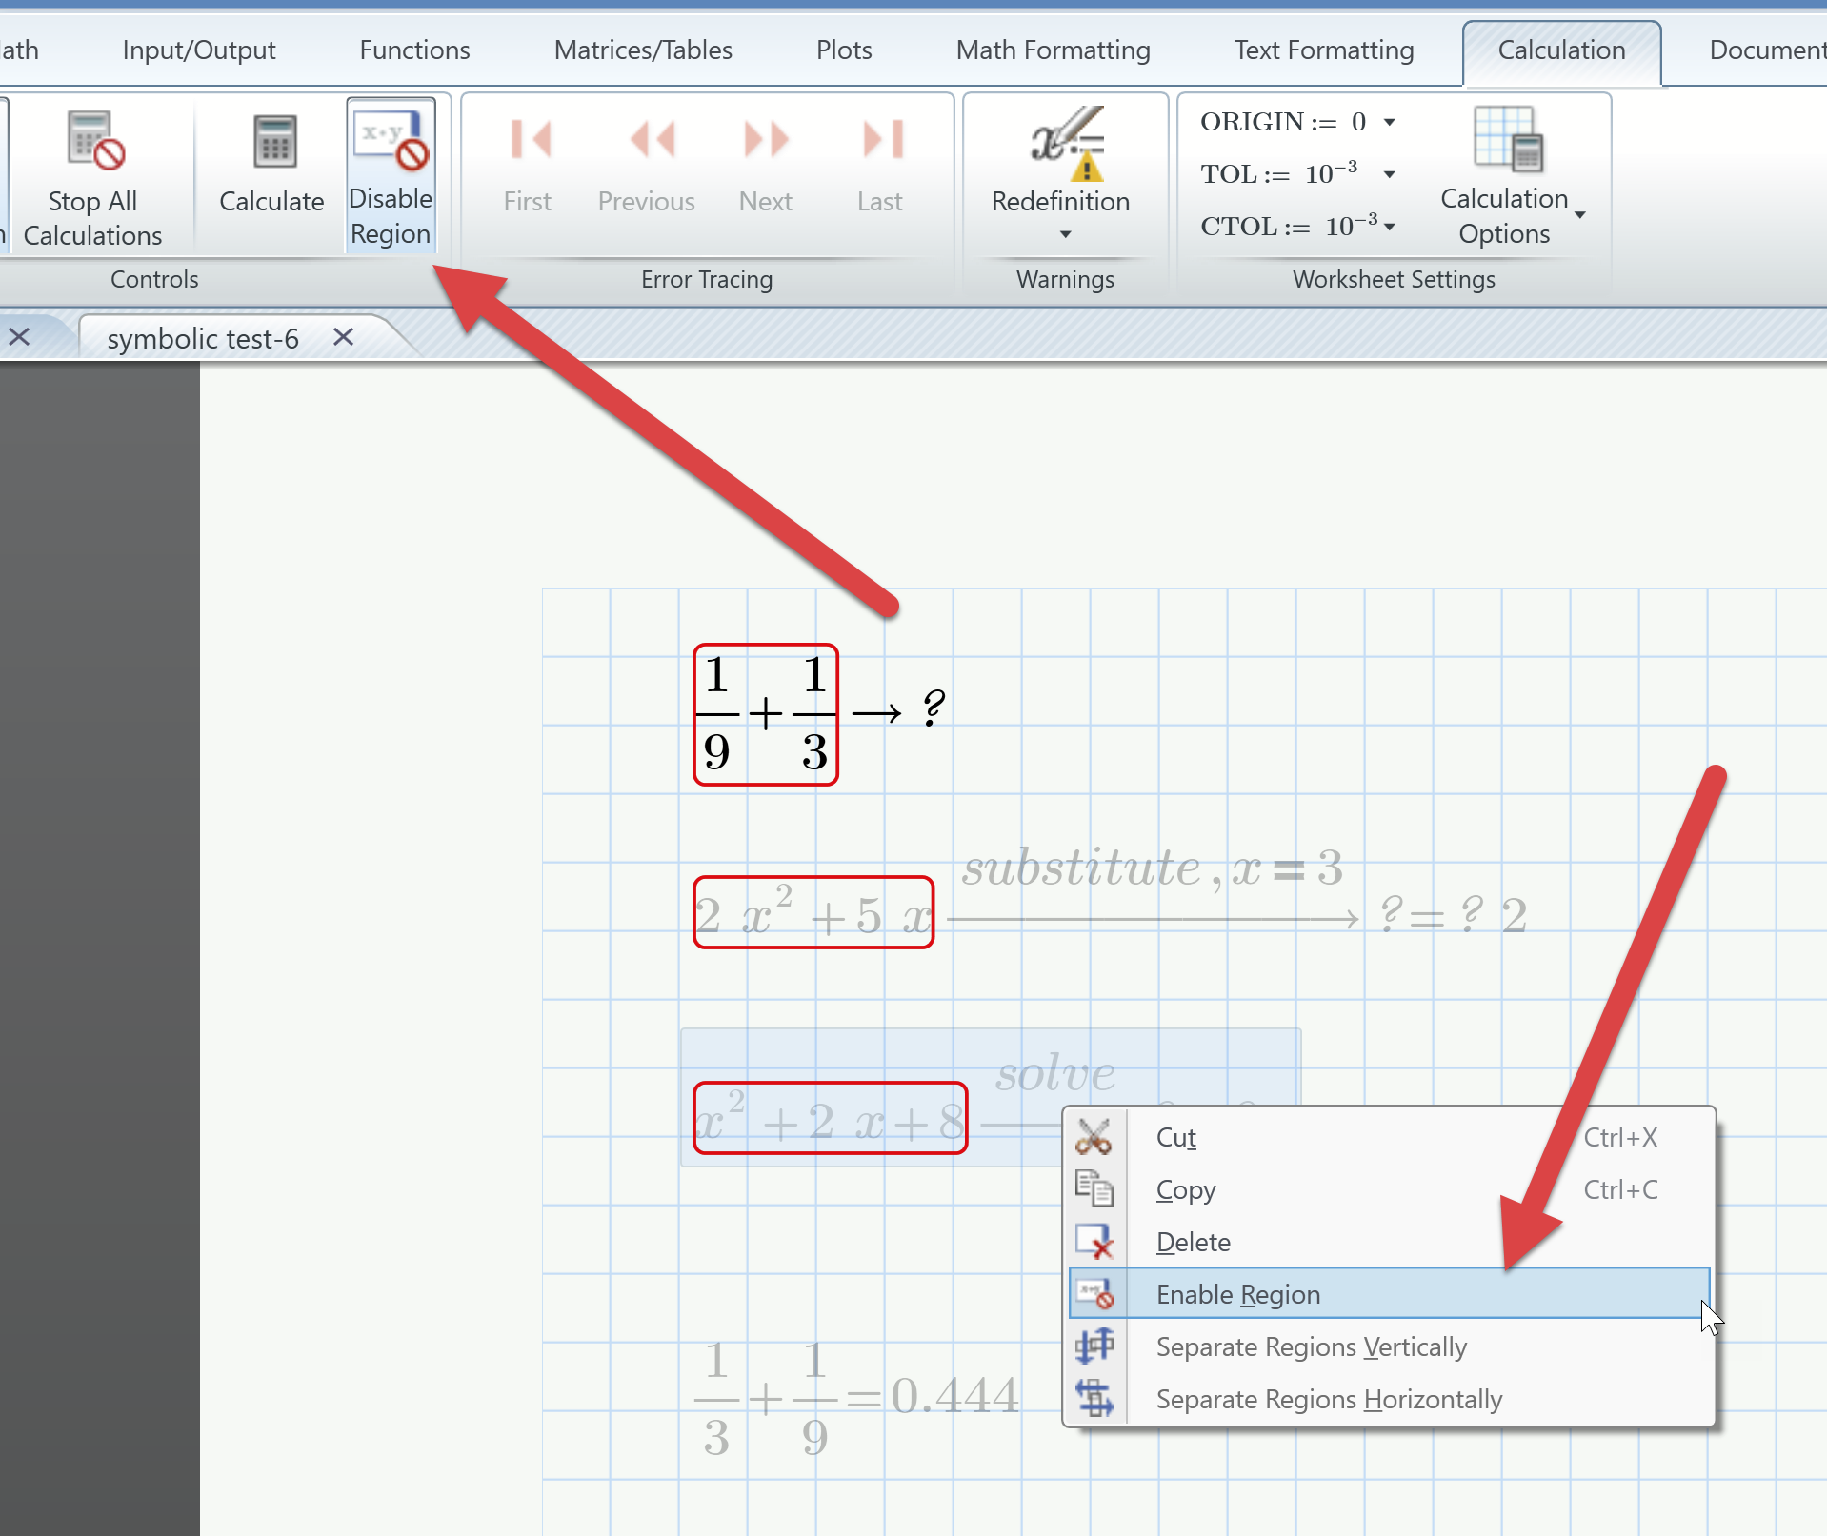
Task: Enable Region from the context menu
Action: pyautogui.click(x=1236, y=1294)
